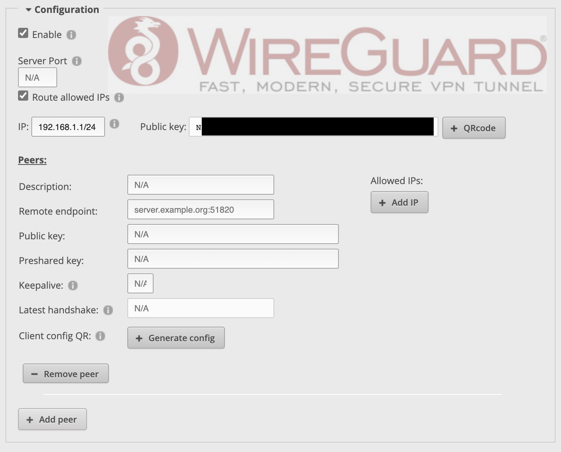Click the peer Description field
The width and height of the screenshot is (561, 452).
[x=201, y=185]
